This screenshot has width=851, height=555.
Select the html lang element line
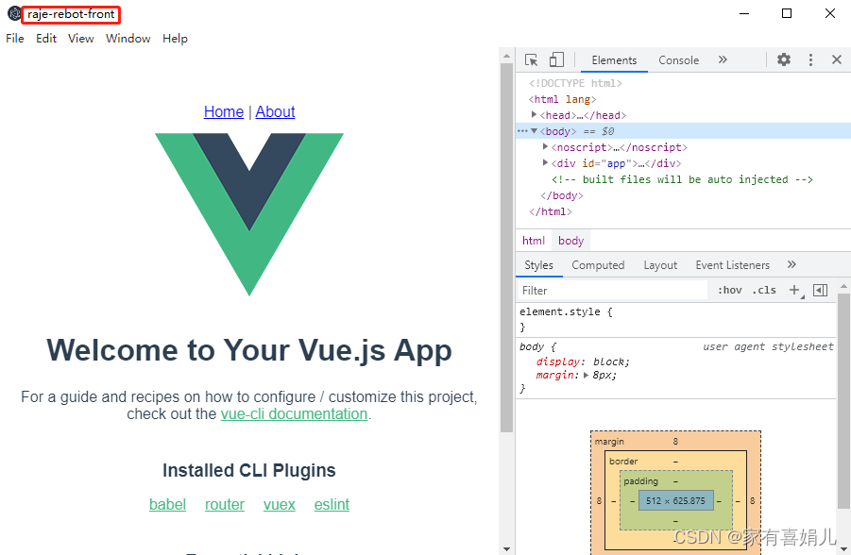pyautogui.click(x=562, y=99)
